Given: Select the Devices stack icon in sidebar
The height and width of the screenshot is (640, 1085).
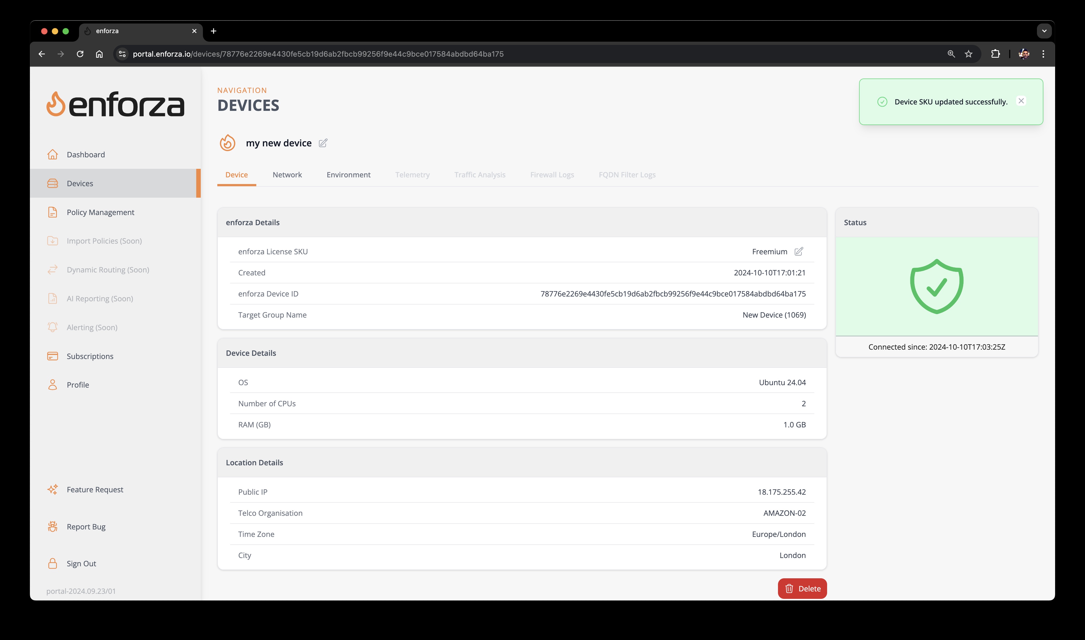Looking at the screenshot, I should [x=53, y=183].
